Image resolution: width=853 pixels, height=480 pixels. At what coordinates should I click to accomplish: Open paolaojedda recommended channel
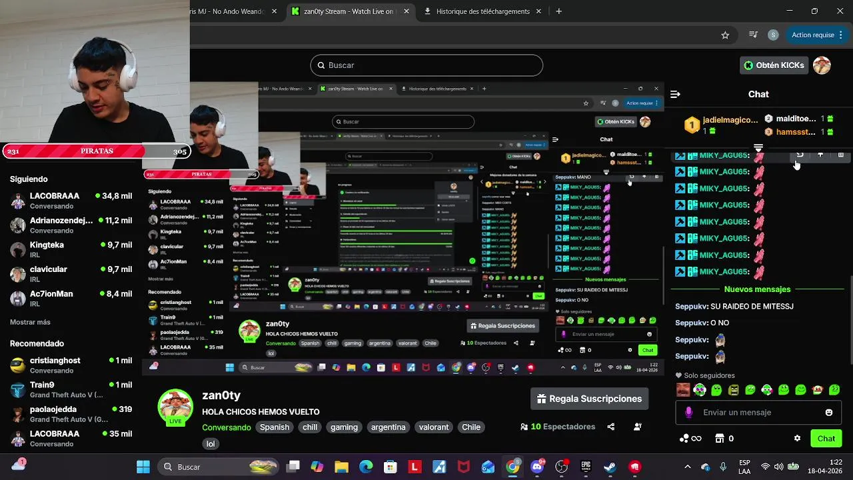tap(71, 414)
